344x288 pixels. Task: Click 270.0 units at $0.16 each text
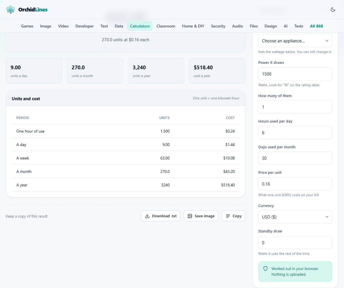(126, 40)
